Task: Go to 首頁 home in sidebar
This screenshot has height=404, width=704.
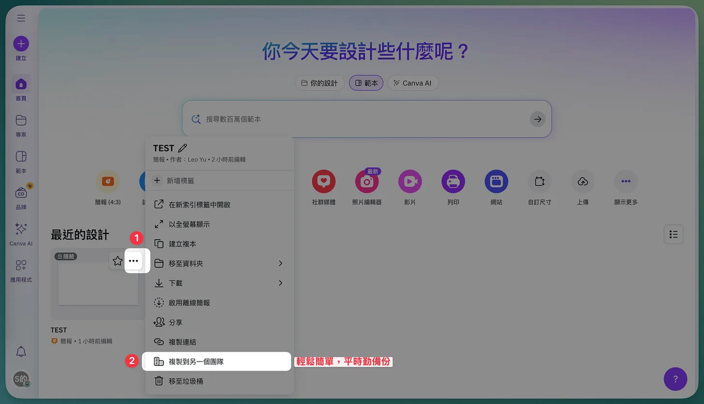Action: [21, 89]
